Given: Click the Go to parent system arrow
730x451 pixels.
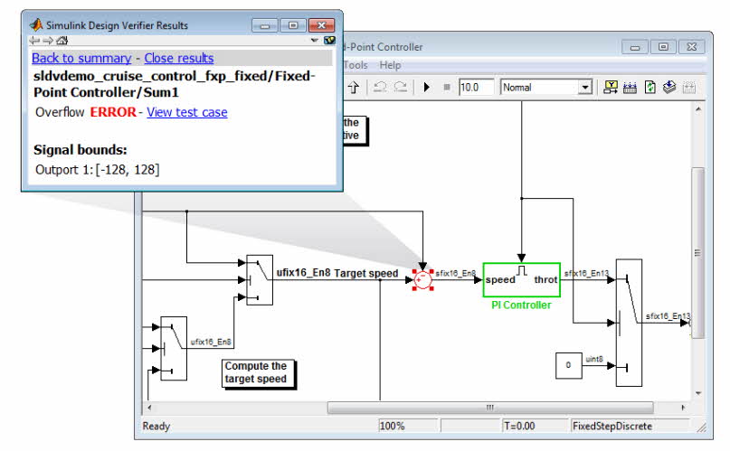Looking at the screenshot, I should click(354, 88).
